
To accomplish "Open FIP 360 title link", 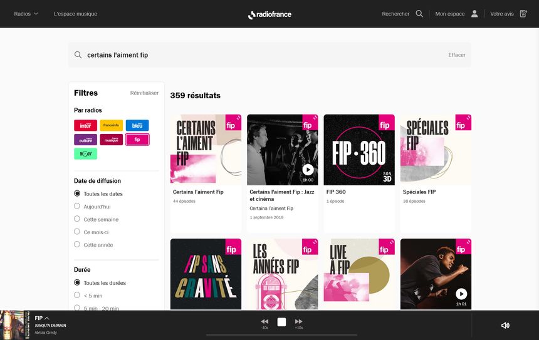I will pos(336,192).
